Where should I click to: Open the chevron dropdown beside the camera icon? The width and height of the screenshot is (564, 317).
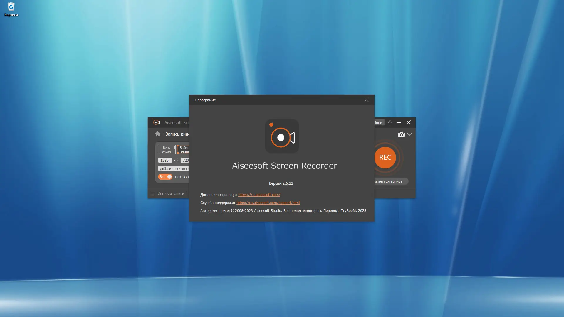[x=409, y=134]
